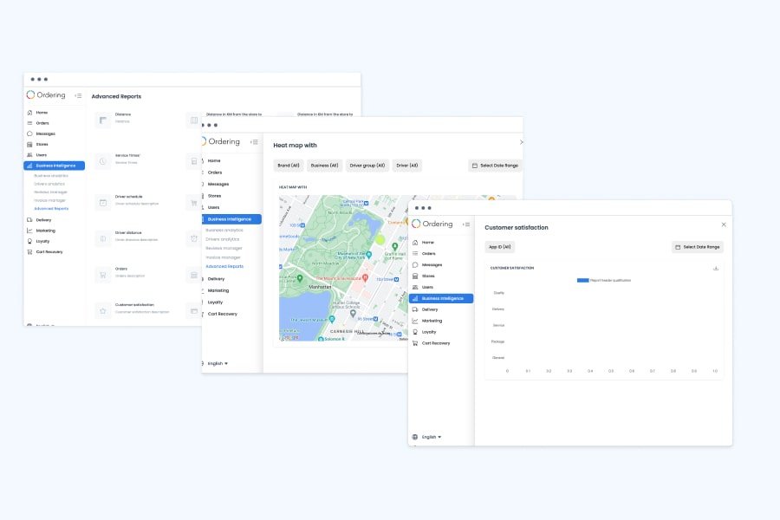The width and height of the screenshot is (780, 520).
Task: Collapse sidebar icon in Heat map window
Action: tap(254, 142)
